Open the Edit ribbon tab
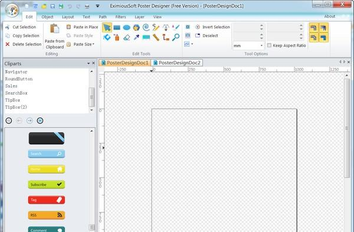 [29, 17]
